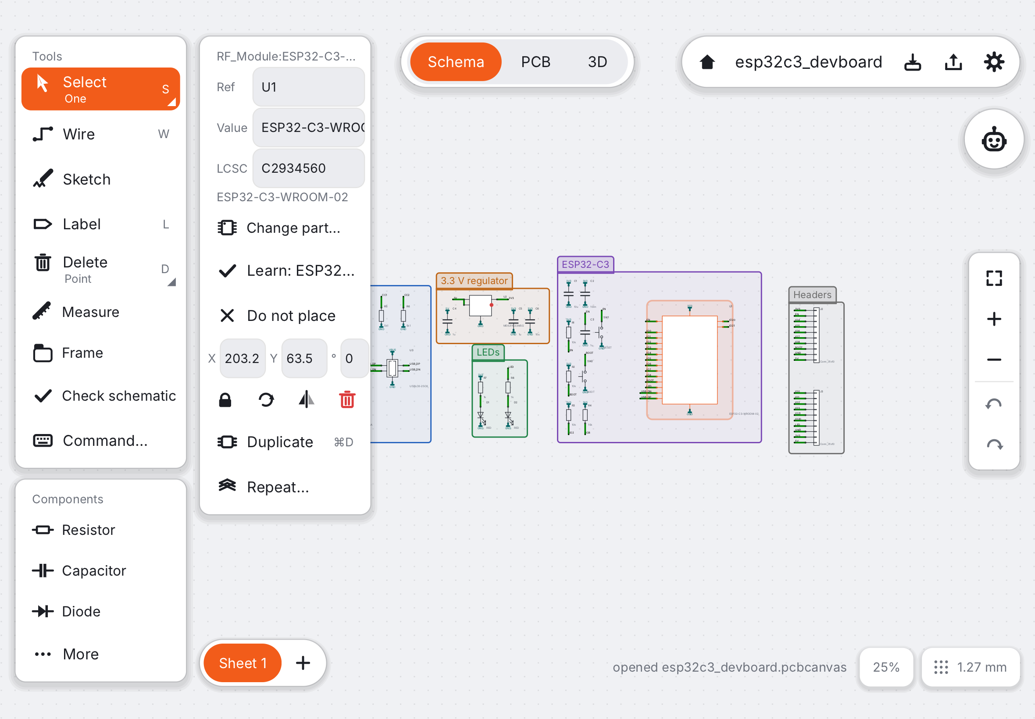Zoom in with plus button

[x=994, y=319]
